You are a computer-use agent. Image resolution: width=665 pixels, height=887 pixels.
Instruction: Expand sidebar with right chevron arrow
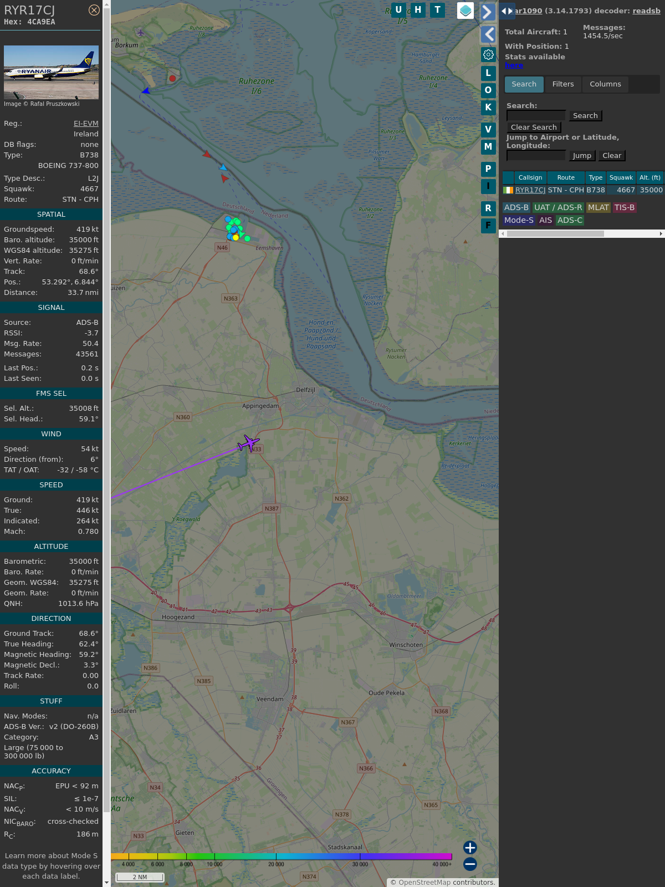click(x=488, y=12)
